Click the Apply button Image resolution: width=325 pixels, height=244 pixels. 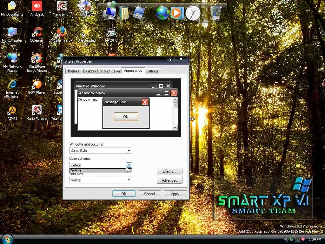pyautogui.click(x=175, y=193)
